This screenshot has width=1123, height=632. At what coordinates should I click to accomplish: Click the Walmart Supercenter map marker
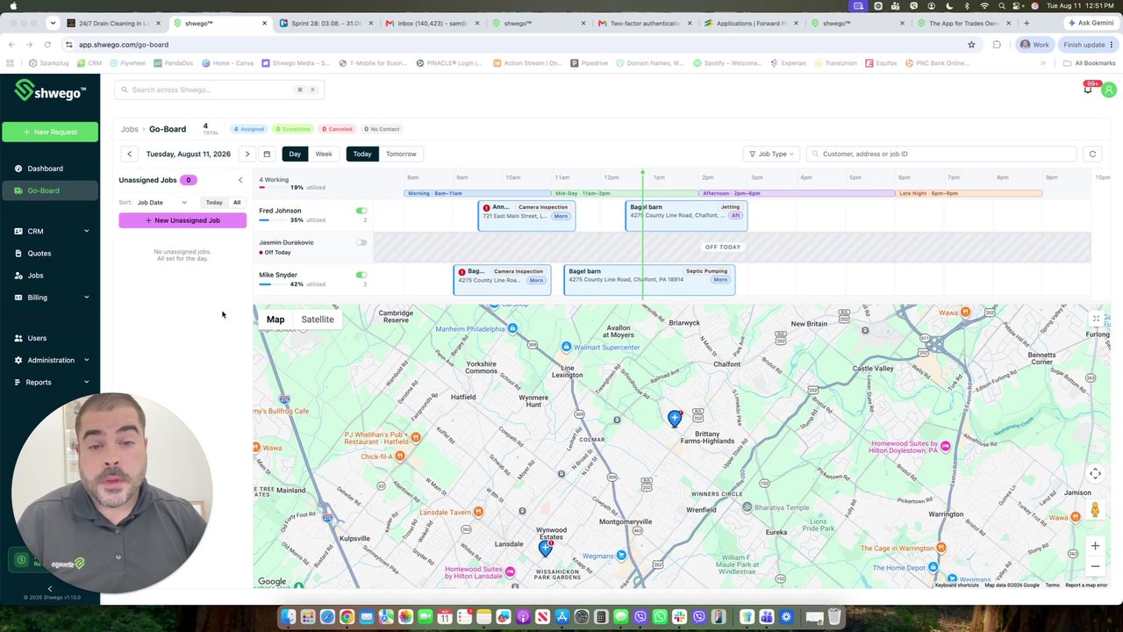[566, 347]
